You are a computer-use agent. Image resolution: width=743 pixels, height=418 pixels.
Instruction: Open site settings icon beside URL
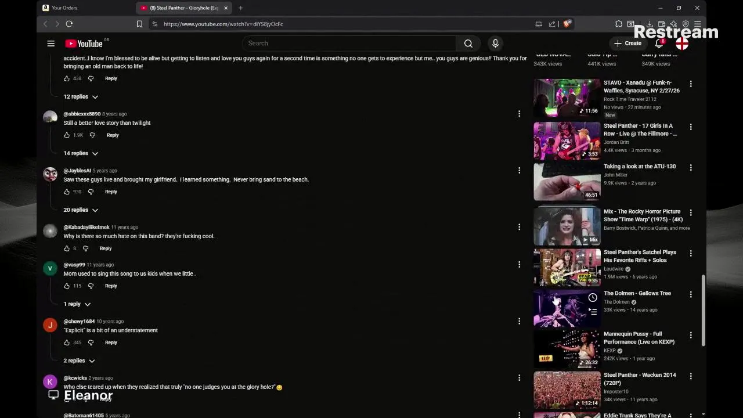click(154, 24)
